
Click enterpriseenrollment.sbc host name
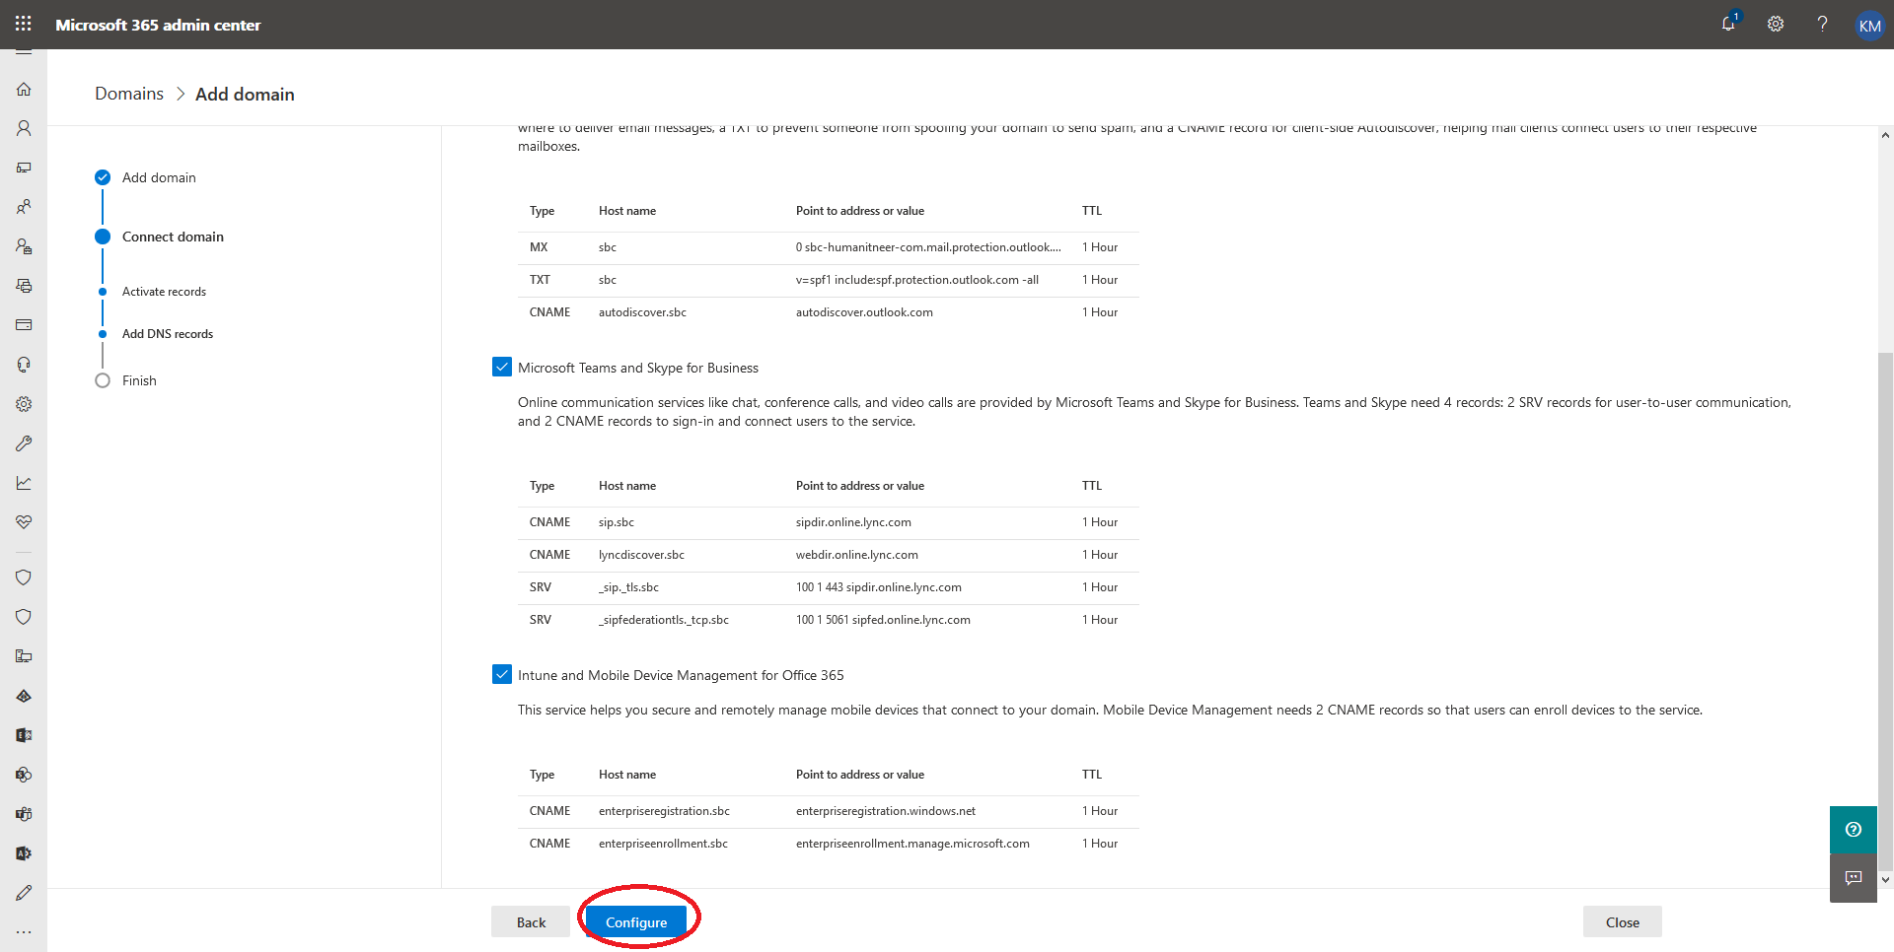pyautogui.click(x=663, y=844)
